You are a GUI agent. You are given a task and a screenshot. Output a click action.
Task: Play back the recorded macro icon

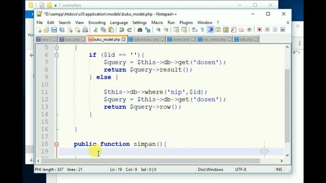[x=275, y=30]
